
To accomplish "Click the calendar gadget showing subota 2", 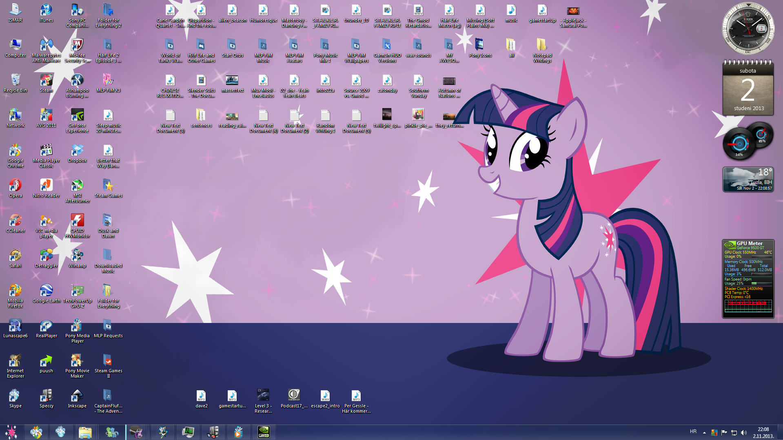I will click(x=748, y=88).
